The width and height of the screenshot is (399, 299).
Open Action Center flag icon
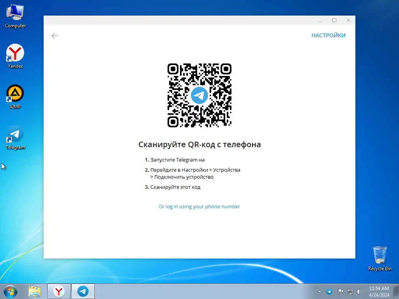click(x=340, y=291)
